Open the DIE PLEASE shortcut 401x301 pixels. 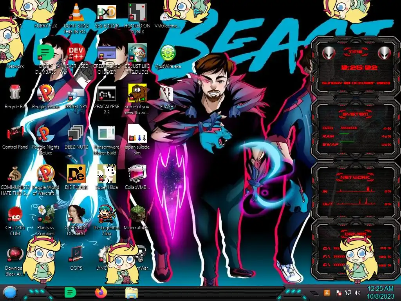tap(76, 174)
